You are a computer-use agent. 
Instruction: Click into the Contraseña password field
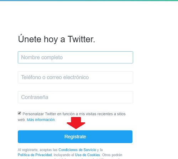(x=75, y=97)
